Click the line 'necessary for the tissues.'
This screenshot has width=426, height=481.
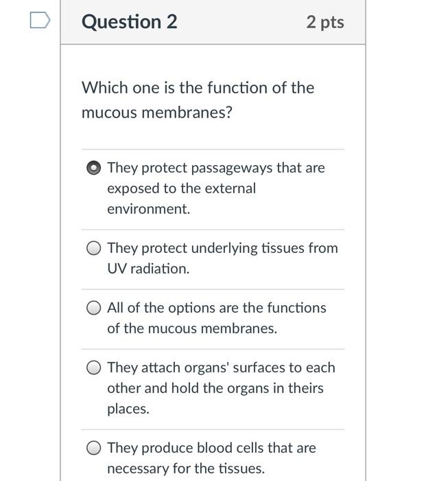coord(185,469)
